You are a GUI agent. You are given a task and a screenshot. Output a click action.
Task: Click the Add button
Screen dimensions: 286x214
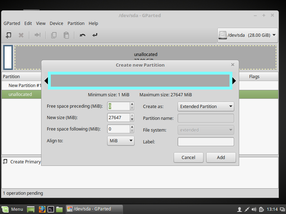pos(221,157)
